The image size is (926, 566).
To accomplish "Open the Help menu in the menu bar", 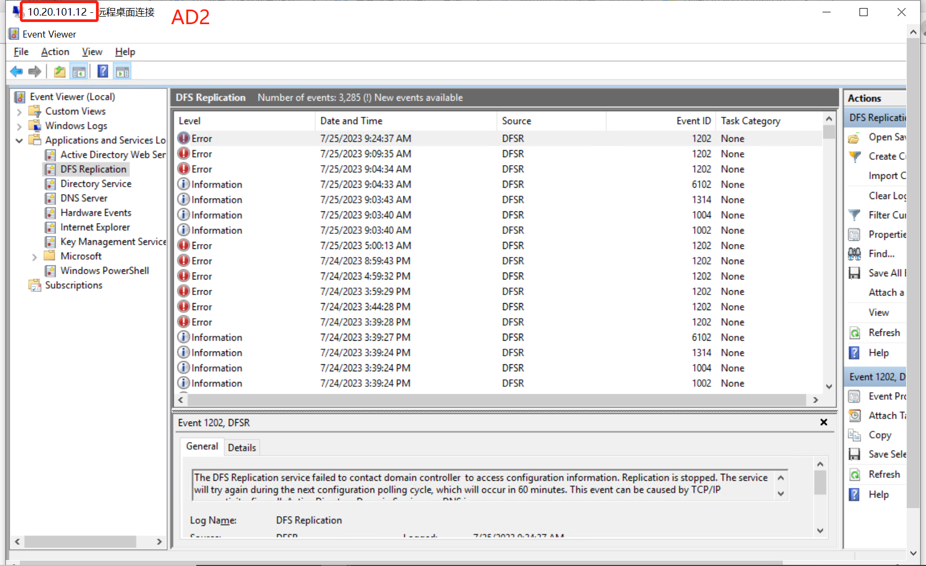I will coord(125,52).
